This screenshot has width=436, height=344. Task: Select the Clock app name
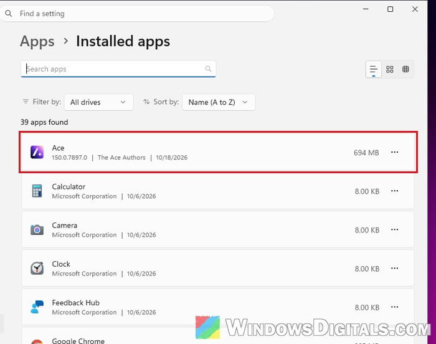click(x=61, y=264)
